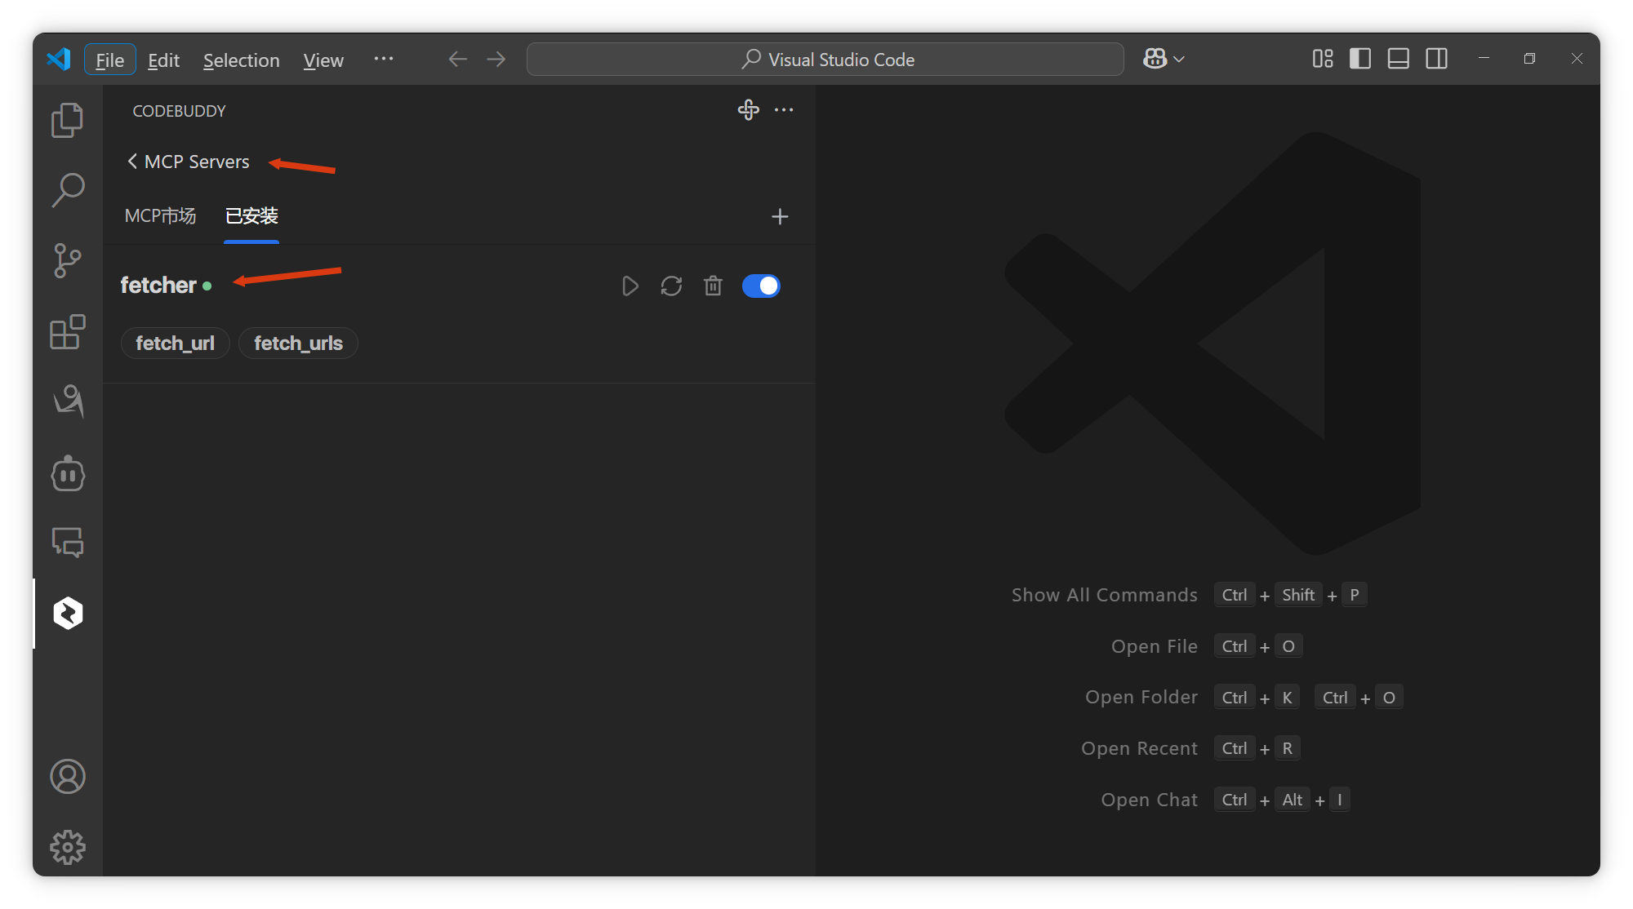The width and height of the screenshot is (1633, 909).
Task: Add a new MCP server with the plus button
Action: (780, 216)
